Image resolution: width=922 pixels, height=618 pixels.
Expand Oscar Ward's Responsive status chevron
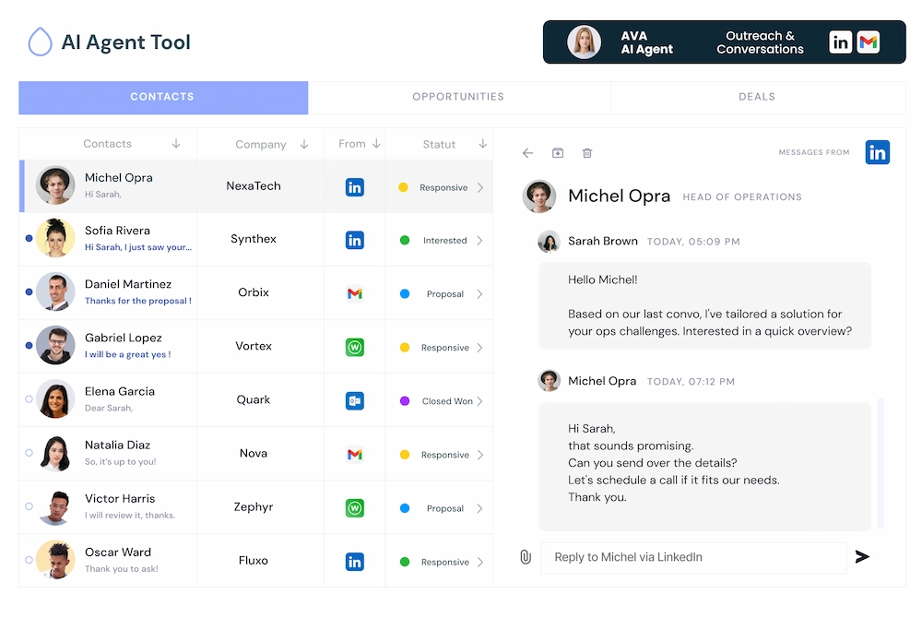click(x=480, y=562)
